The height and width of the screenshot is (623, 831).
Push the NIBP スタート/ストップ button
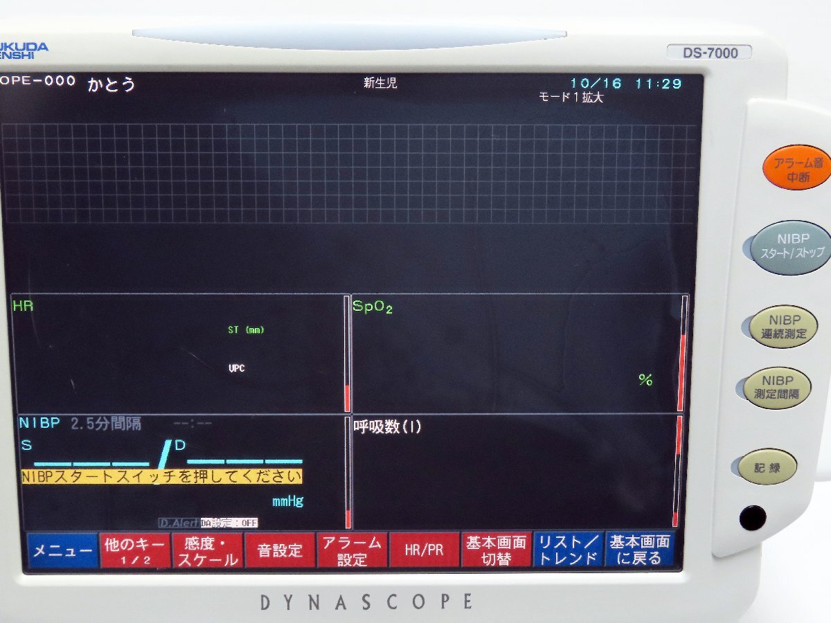(792, 248)
